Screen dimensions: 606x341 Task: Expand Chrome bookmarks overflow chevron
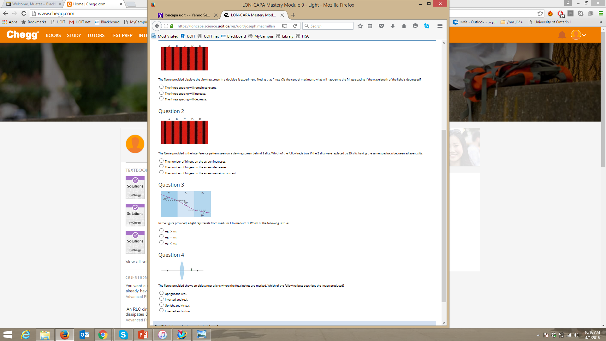(600, 22)
